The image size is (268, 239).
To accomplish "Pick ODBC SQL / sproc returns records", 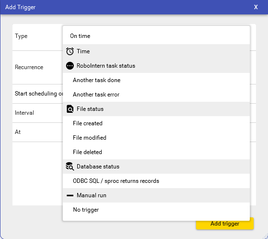I will click(156, 181).
